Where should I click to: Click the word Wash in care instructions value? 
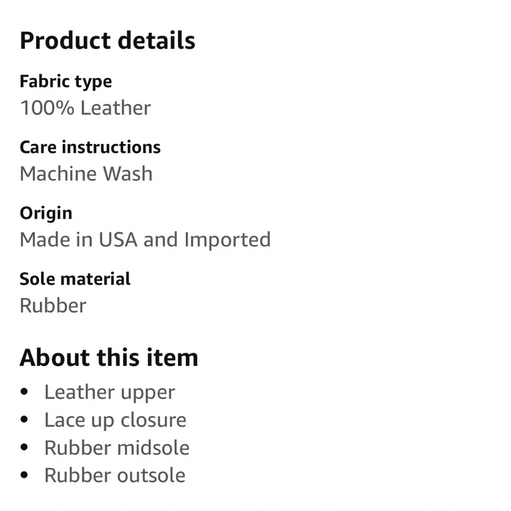tap(128, 174)
